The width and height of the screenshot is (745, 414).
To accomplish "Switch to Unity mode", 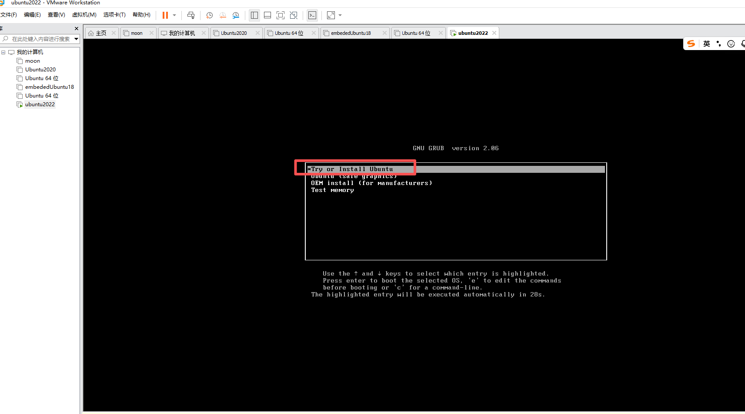I will pos(294,15).
